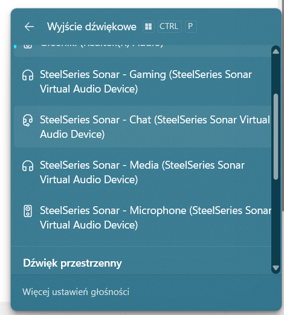Select SteelSeries Sonar - Gaming output device
The width and height of the screenshot is (284, 315).
pyautogui.click(x=143, y=82)
